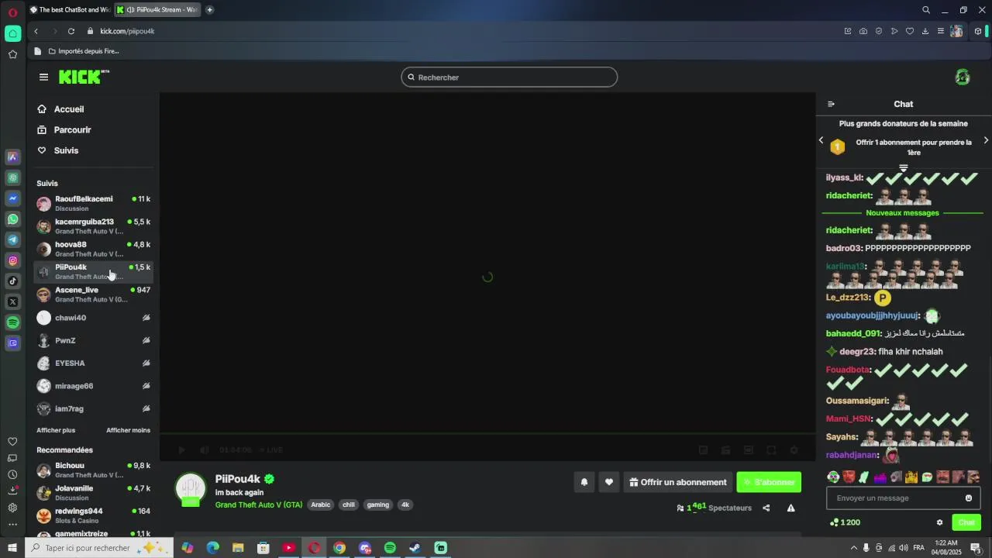The width and height of the screenshot is (992, 558).
Task: Open RaoufBelkacemi channel from followed list
Action: (x=94, y=203)
